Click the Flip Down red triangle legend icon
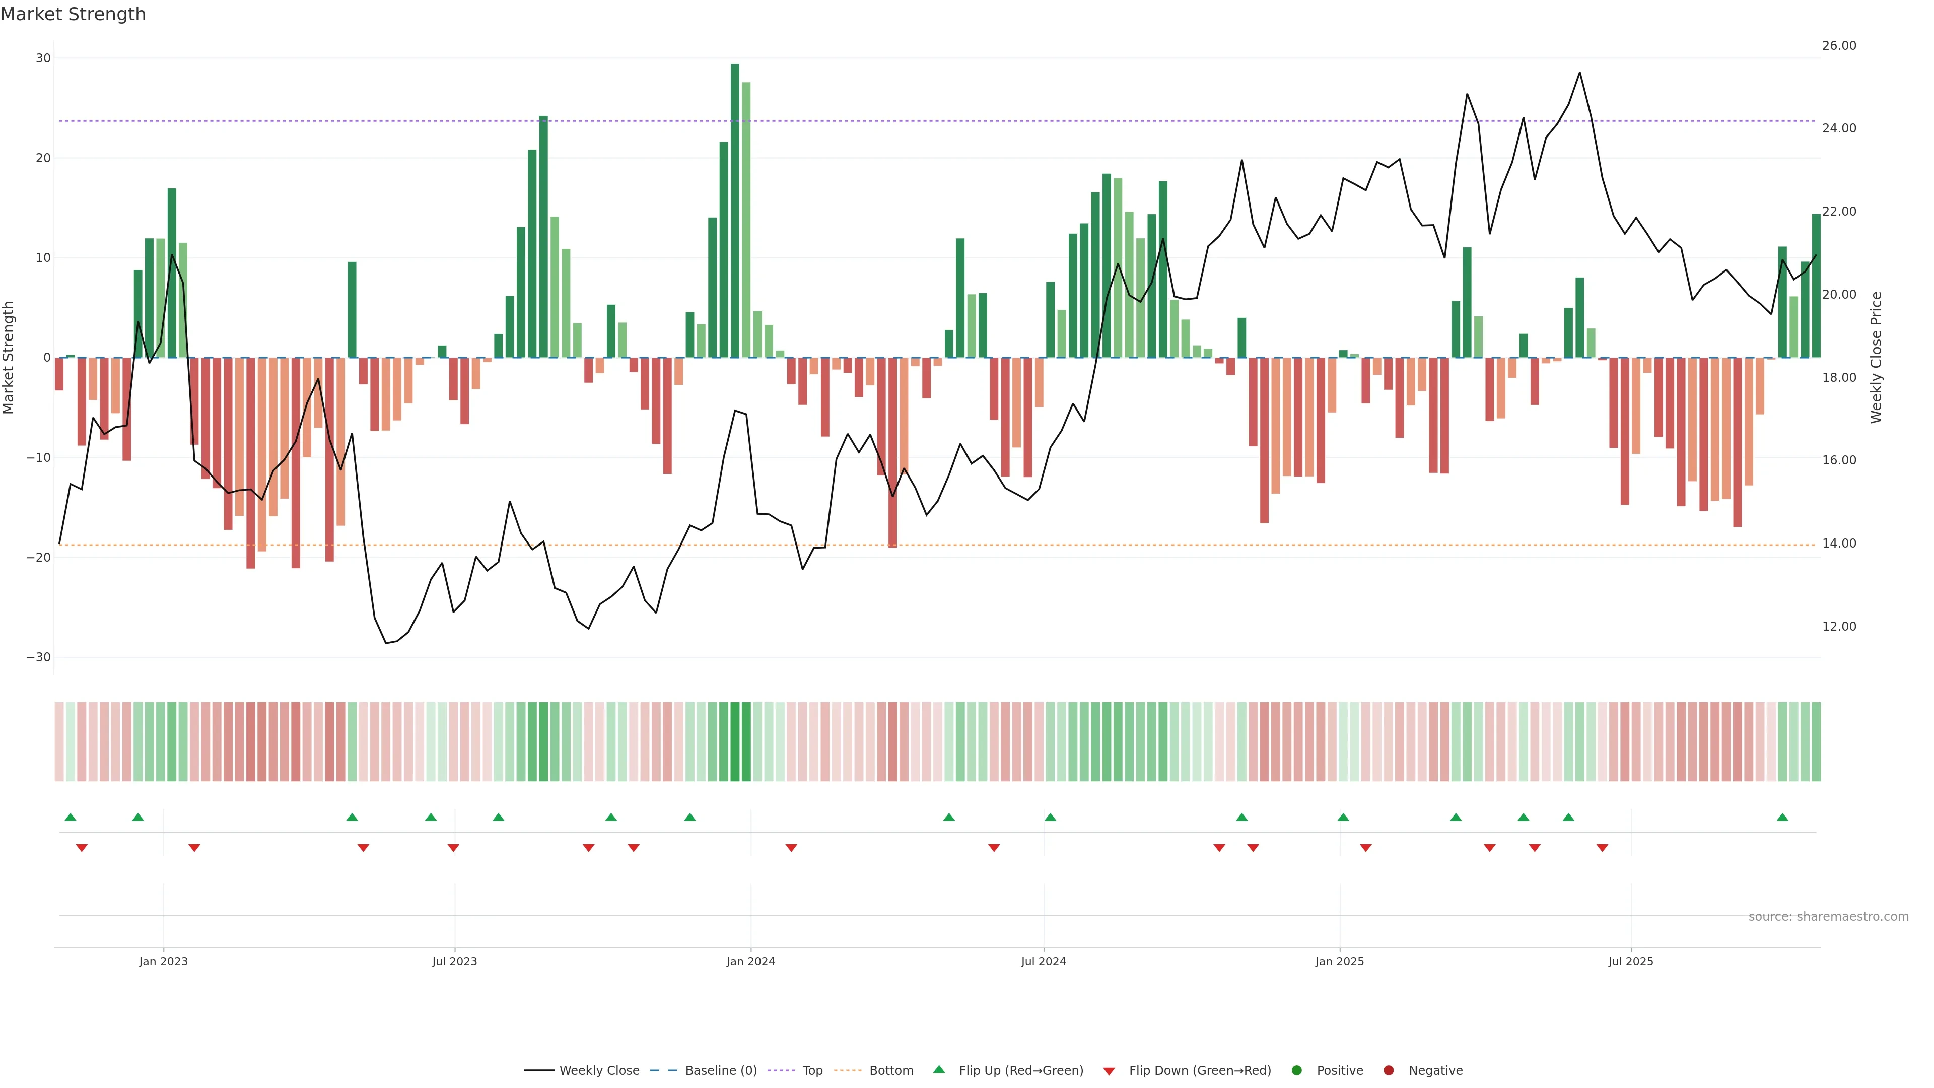Image resolution: width=1934 pixels, height=1088 pixels. pyautogui.click(x=1109, y=1071)
